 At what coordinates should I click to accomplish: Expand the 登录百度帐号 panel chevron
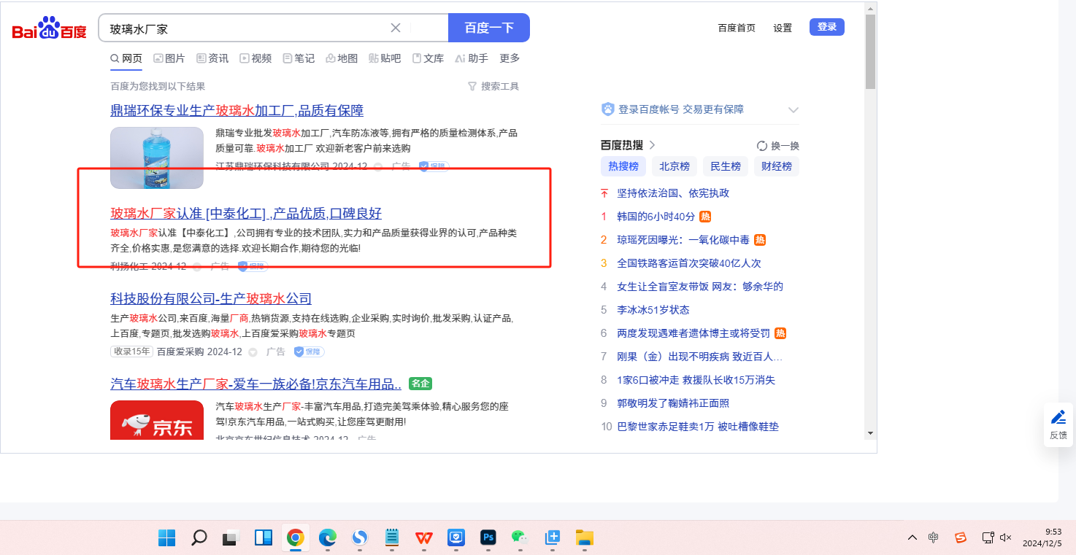click(x=793, y=110)
